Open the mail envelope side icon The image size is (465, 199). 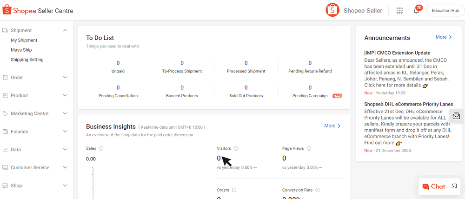coord(456,116)
